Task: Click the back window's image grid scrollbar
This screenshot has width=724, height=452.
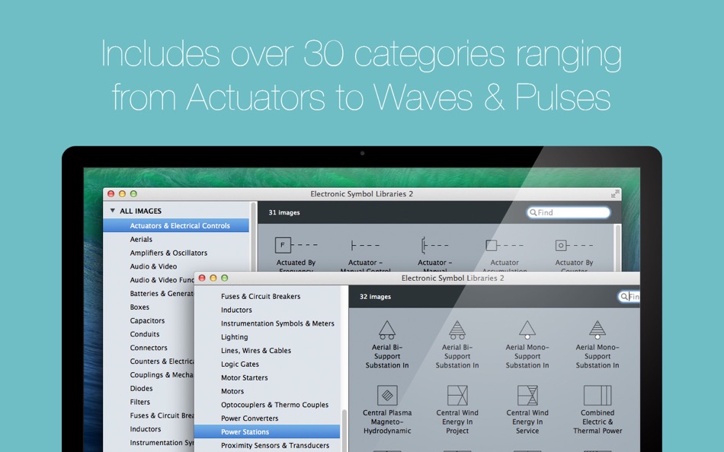Action: (x=617, y=248)
